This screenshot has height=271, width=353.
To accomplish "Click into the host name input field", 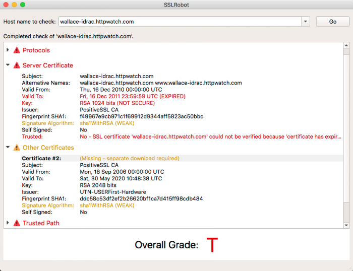I will (x=180, y=22).
